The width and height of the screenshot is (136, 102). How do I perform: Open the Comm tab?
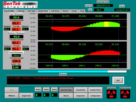point(74,11)
